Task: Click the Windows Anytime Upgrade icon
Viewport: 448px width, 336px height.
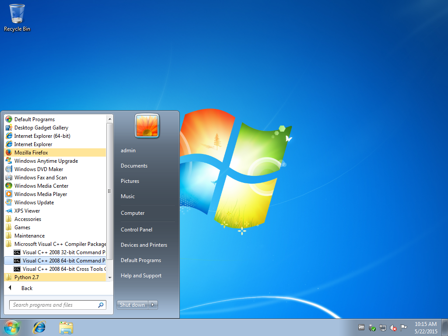Action: tap(9, 161)
